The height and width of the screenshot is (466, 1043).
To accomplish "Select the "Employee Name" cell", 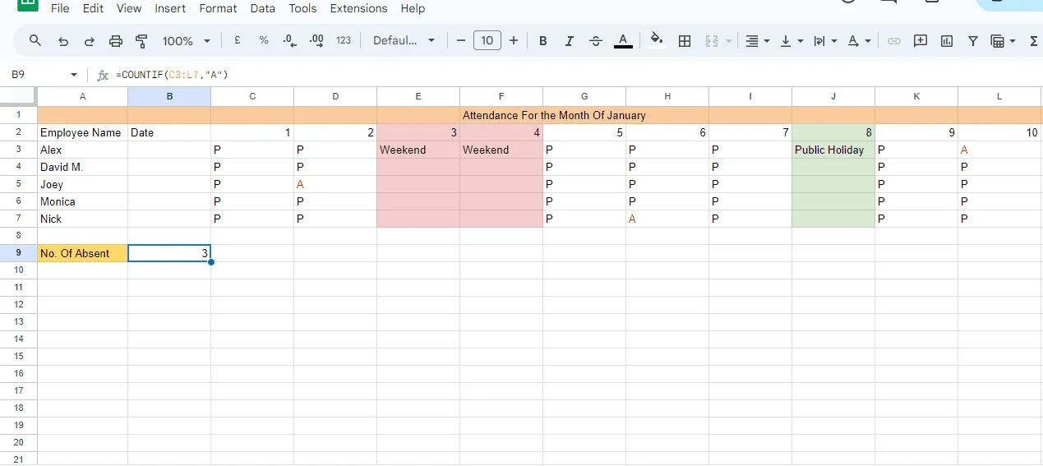I will (x=82, y=132).
